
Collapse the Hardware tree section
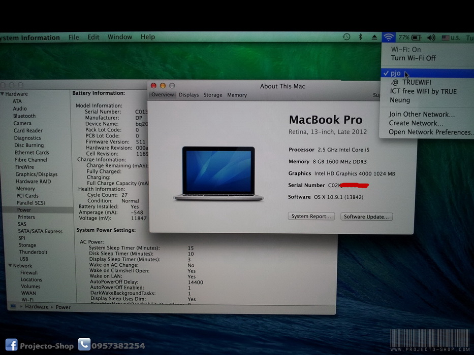pyautogui.click(x=3, y=94)
